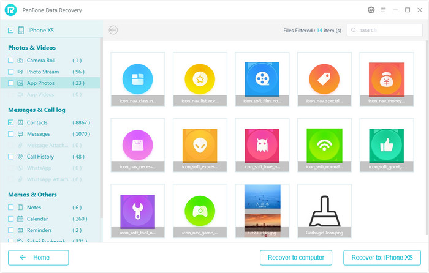This screenshot has height=273, width=429.
Task: Click Recover to computer button
Action: point(296,258)
